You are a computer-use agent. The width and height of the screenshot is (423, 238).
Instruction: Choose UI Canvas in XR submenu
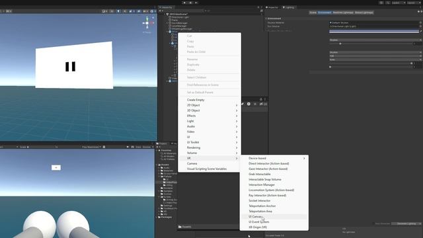[x=274, y=217]
